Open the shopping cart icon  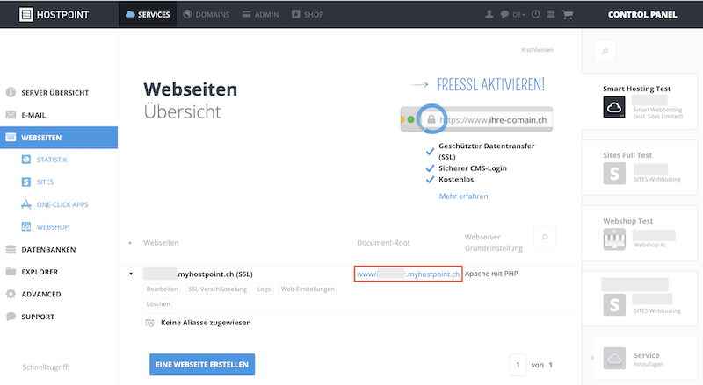coord(568,15)
